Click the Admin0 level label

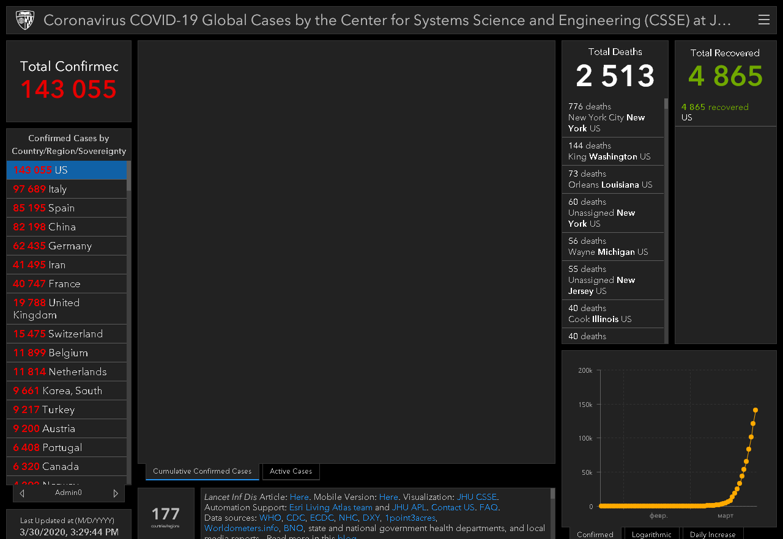coord(69,493)
